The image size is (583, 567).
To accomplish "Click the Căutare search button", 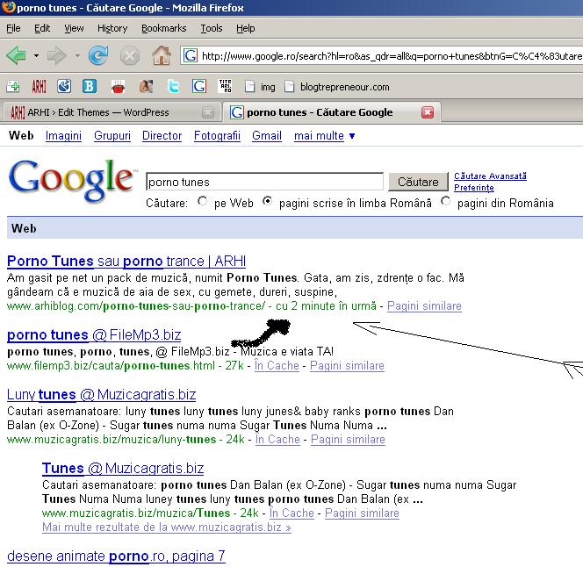I will coord(418,182).
